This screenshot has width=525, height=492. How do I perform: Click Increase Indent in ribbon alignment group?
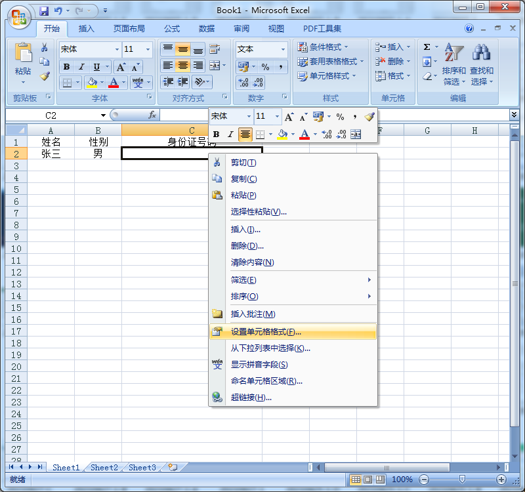pos(182,81)
